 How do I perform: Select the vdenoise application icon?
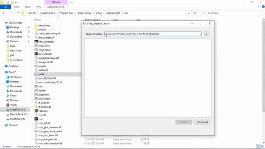tap(36, 111)
